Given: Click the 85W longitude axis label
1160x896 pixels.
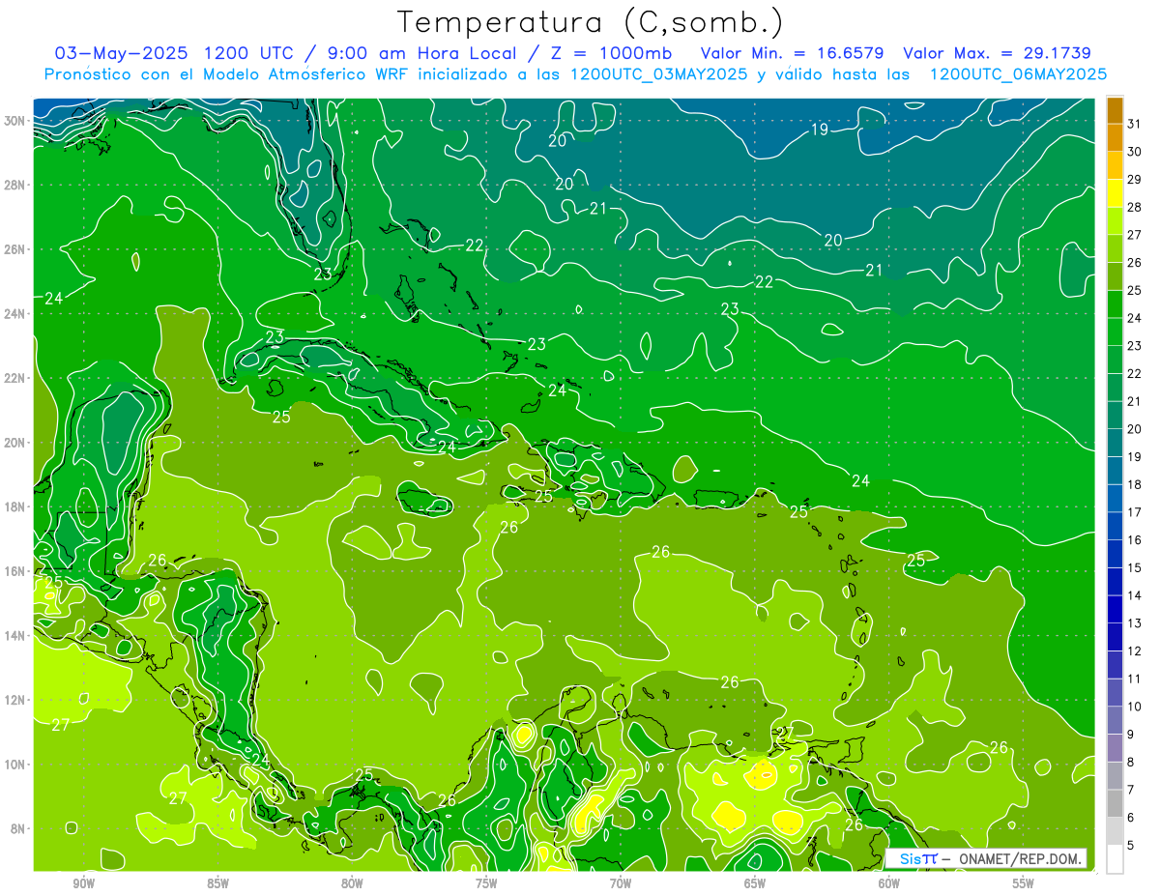Looking at the screenshot, I should pyautogui.click(x=217, y=883).
